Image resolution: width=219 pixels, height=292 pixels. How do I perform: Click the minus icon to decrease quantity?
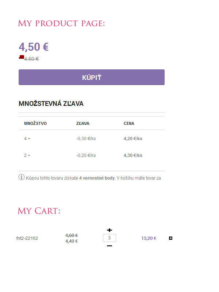pos(109,246)
